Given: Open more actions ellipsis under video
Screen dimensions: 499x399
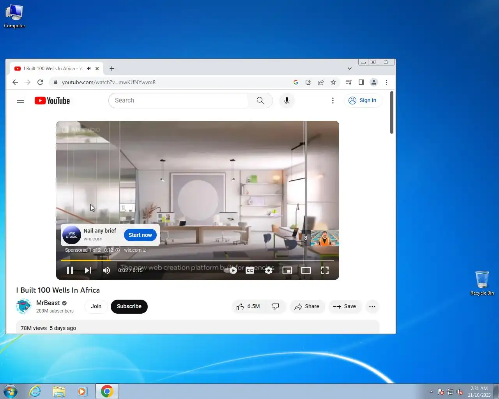Looking at the screenshot, I should (372, 307).
